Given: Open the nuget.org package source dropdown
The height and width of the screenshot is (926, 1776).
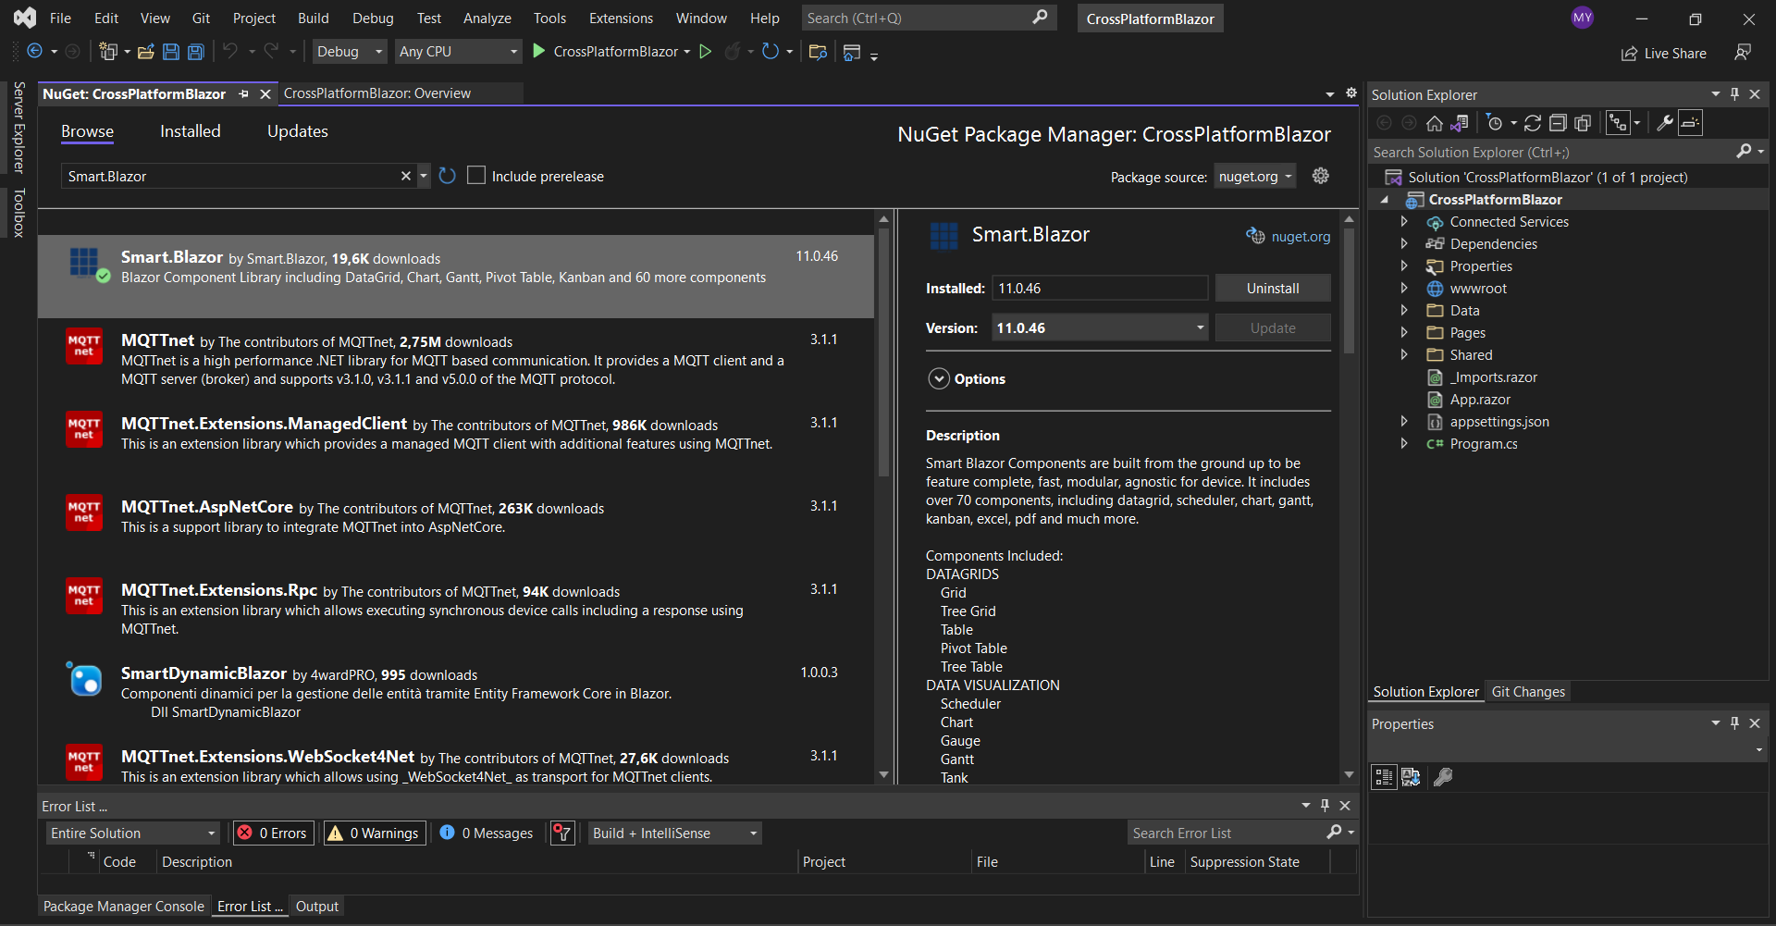Looking at the screenshot, I should tap(1254, 176).
